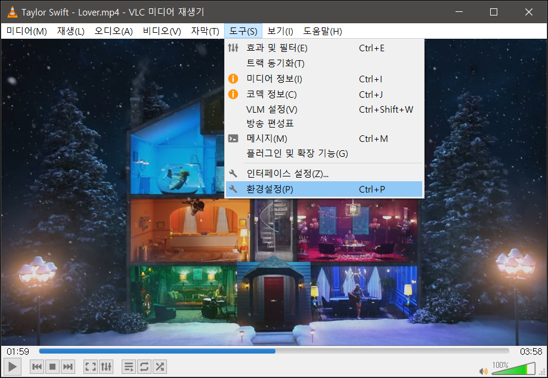Choose VLM 설정(V) menu entry
The image size is (548, 378).
(324, 109)
